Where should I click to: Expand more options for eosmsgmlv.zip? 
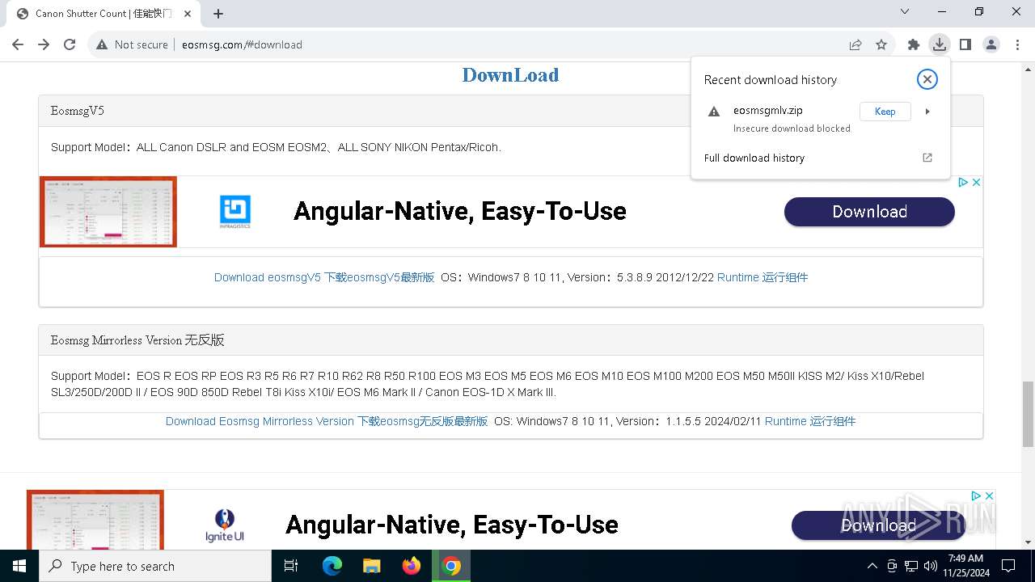point(927,112)
